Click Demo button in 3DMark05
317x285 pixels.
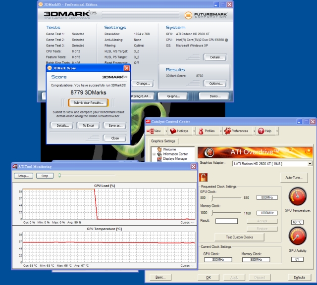coord(214,96)
